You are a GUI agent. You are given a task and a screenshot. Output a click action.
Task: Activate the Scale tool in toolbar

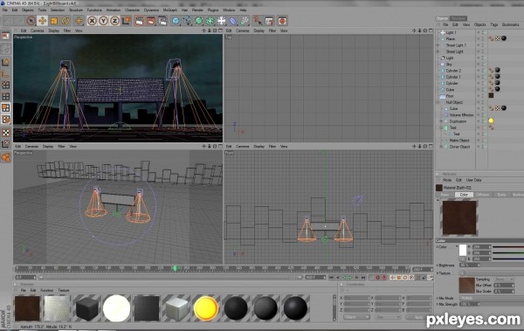point(54,21)
